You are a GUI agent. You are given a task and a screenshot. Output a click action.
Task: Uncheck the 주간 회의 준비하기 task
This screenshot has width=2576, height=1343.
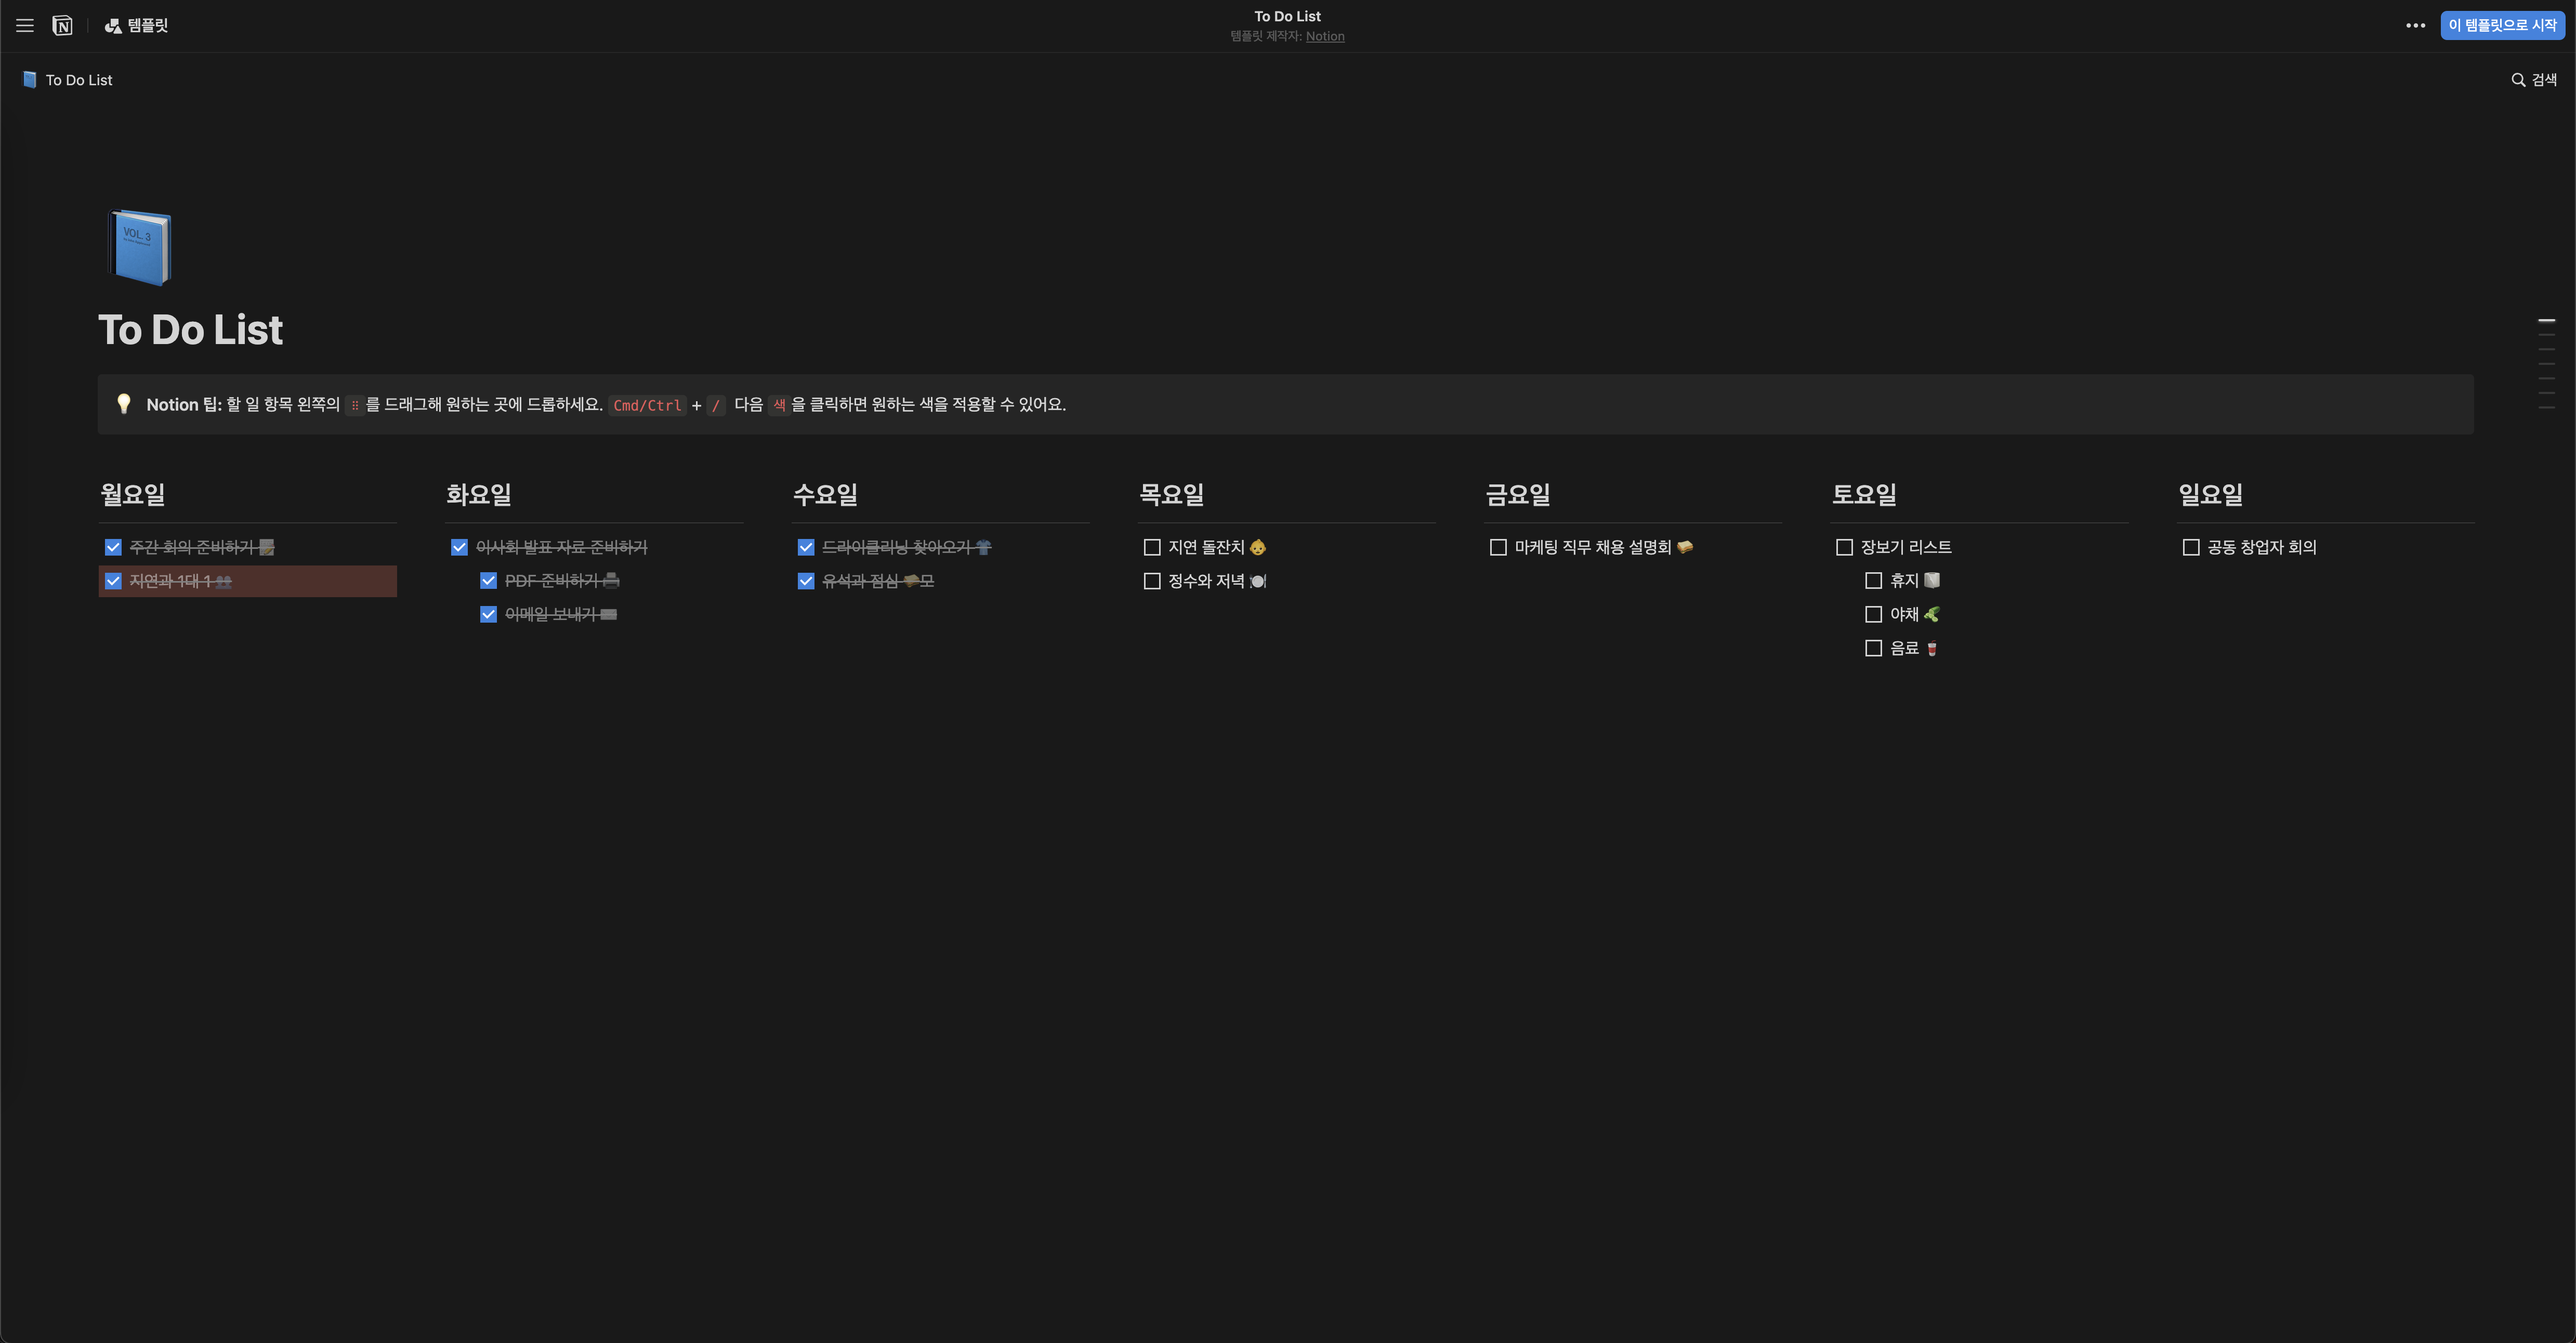113,547
